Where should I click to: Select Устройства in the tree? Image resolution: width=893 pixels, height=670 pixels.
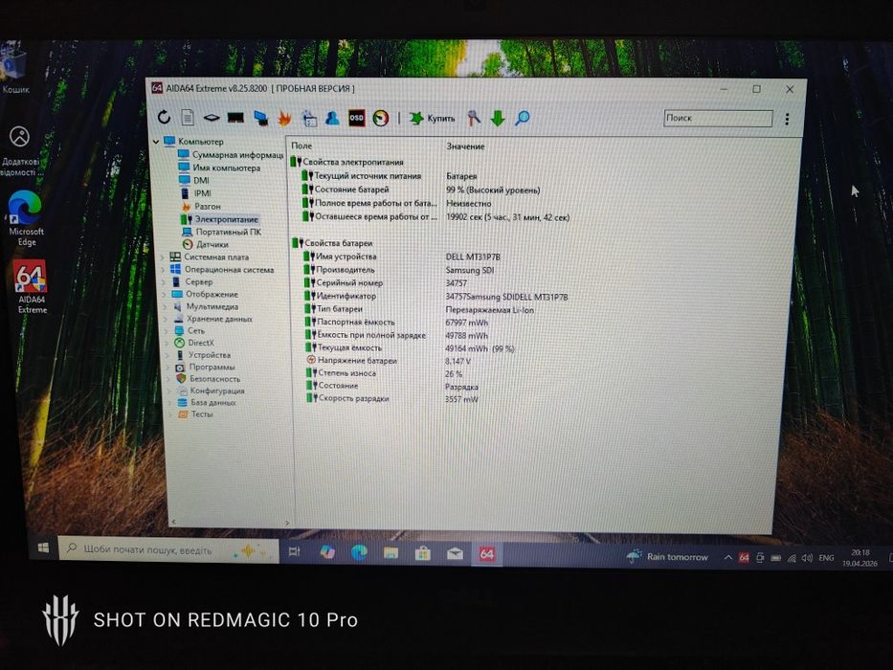click(x=203, y=355)
